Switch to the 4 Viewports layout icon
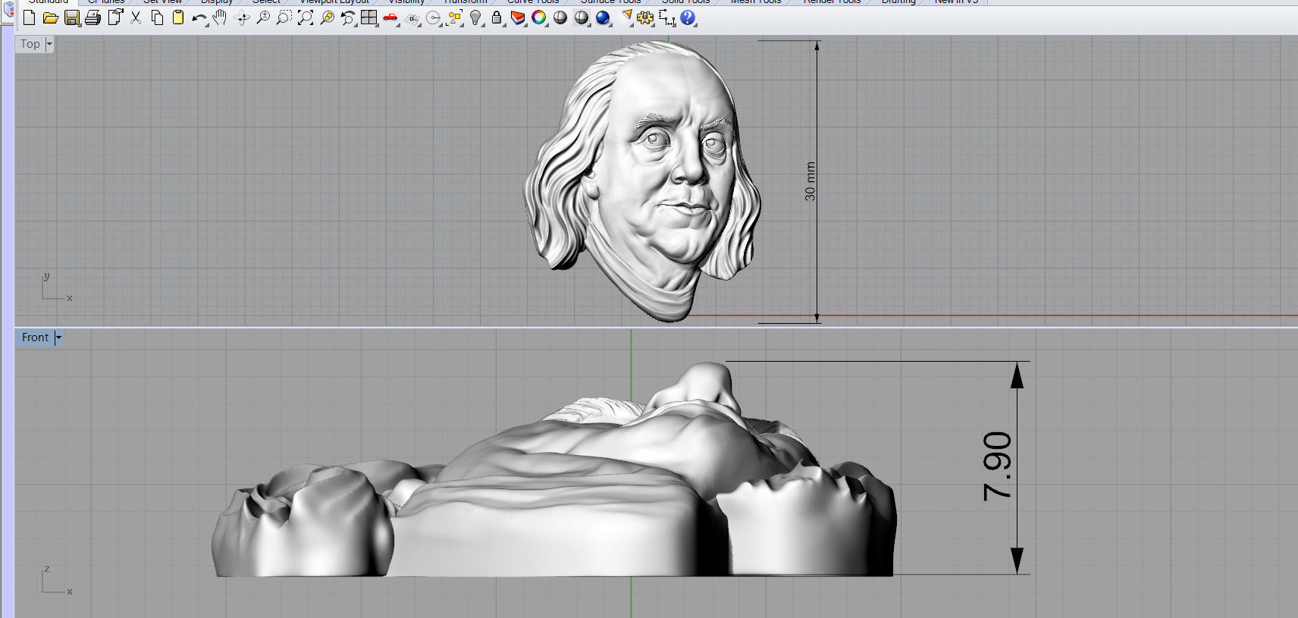The width and height of the screenshot is (1298, 618). 369,17
